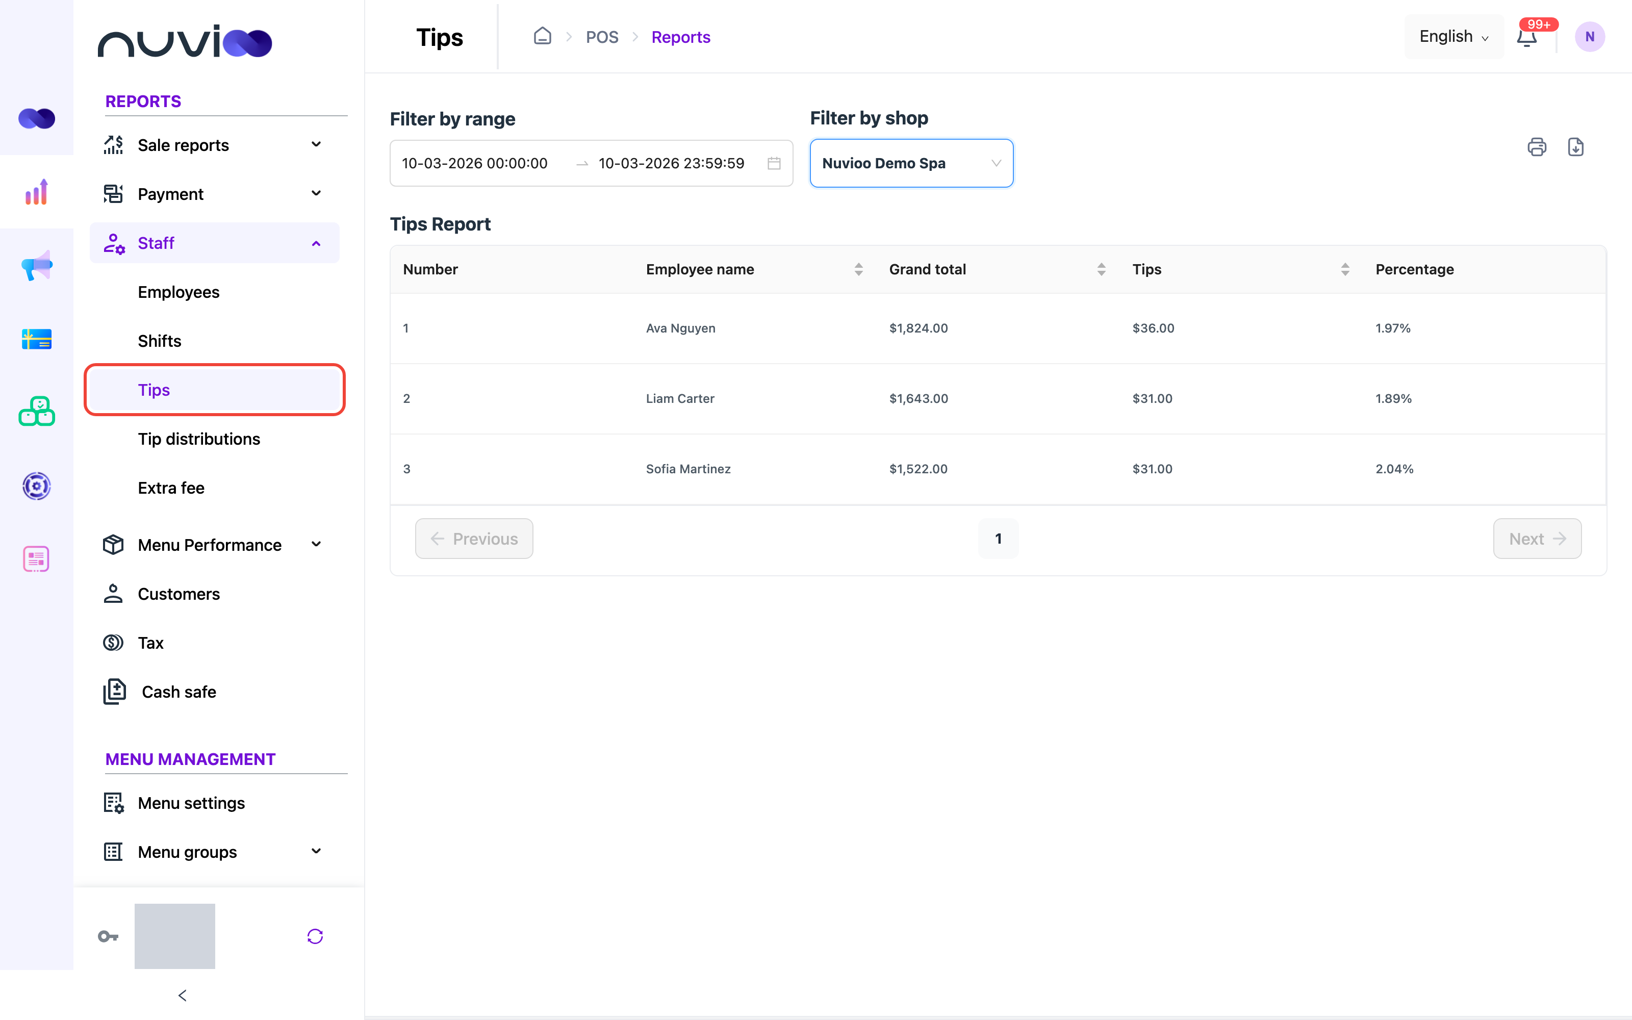This screenshot has height=1020, width=1632.
Task: Open the circular gear settings icon in rail
Action: coord(36,486)
